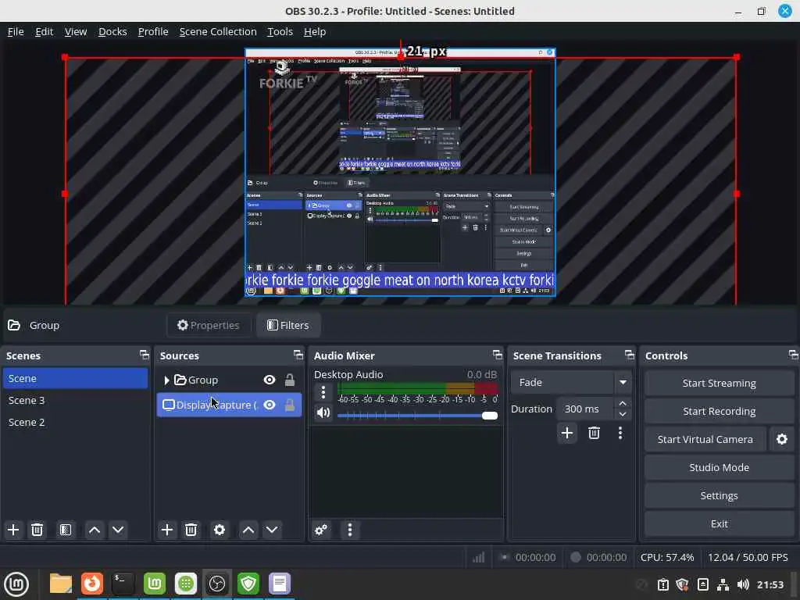Move source down in the Sources list

point(272,530)
